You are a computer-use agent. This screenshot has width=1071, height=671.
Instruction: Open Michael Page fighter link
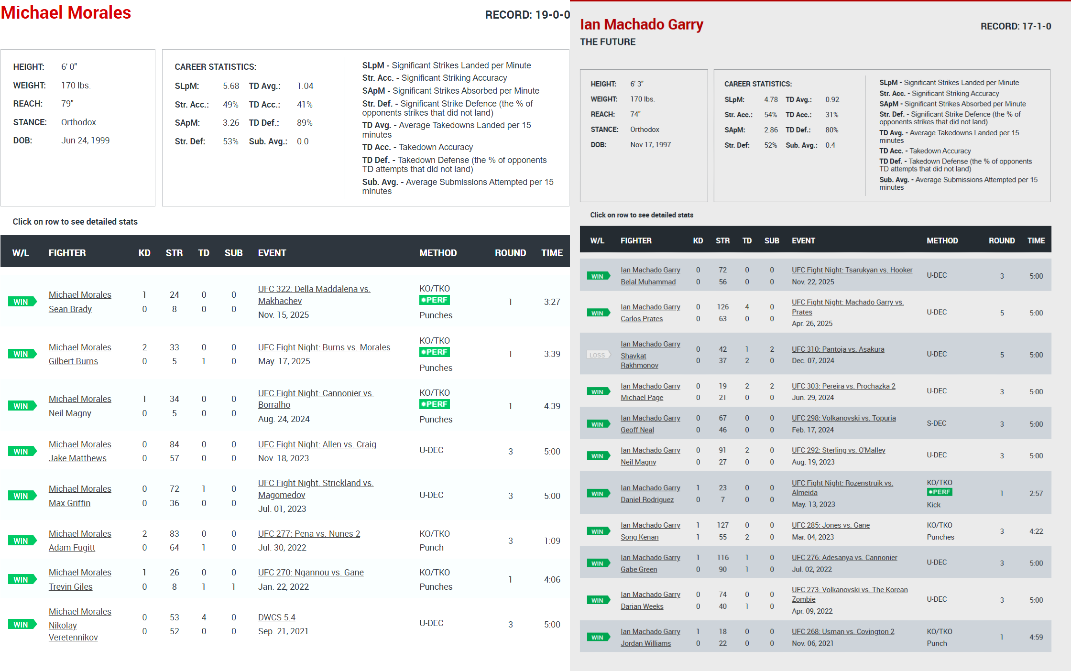pyautogui.click(x=642, y=398)
